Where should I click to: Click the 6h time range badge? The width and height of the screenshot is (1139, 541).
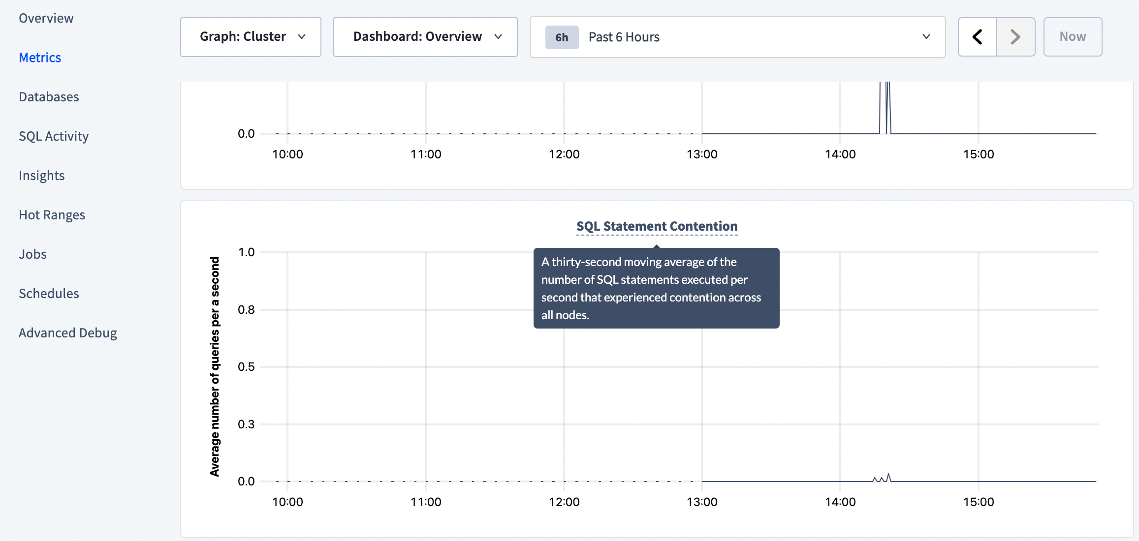tap(561, 37)
